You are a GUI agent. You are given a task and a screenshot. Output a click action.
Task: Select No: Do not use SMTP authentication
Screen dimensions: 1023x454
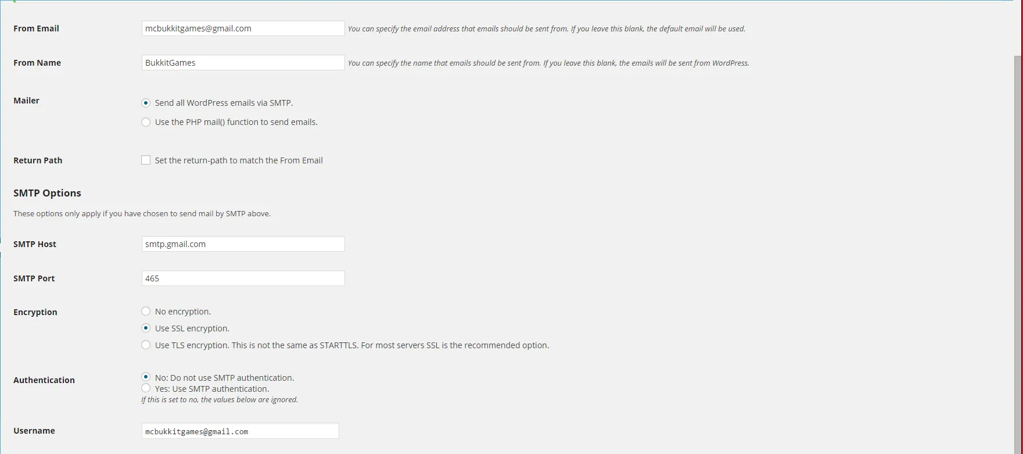point(146,377)
